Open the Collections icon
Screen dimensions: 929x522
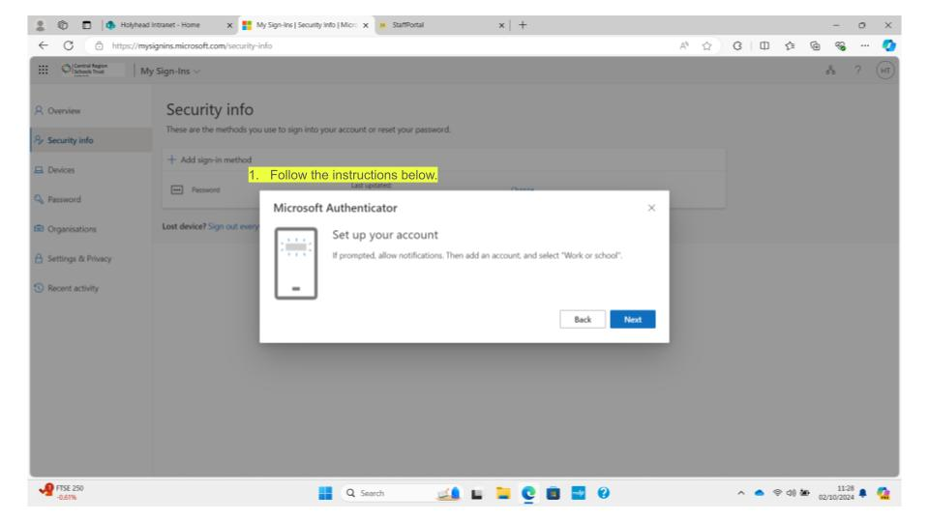pyautogui.click(x=815, y=45)
